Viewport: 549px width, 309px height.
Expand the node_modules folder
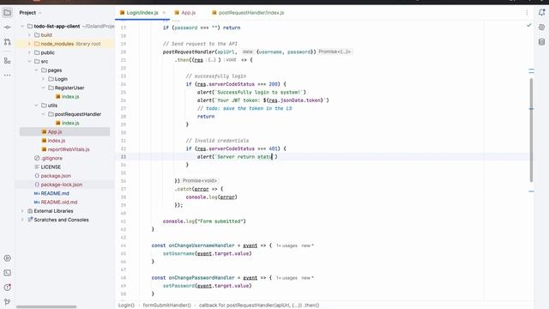coord(29,44)
